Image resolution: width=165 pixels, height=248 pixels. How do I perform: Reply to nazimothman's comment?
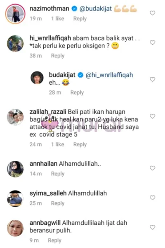tap(80, 19)
